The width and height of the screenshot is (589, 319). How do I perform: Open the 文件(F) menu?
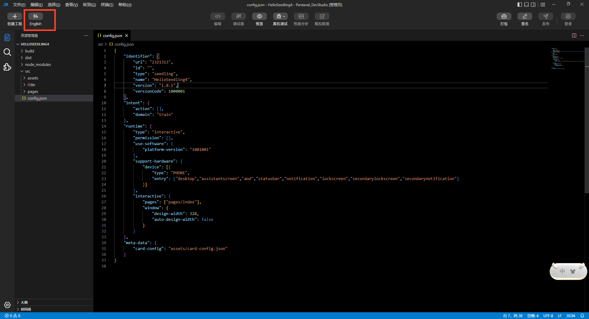coord(19,5)
